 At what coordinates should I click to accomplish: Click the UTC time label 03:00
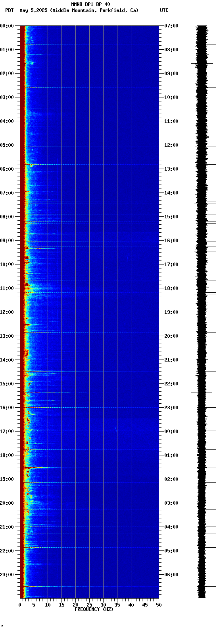pos(171,503)
